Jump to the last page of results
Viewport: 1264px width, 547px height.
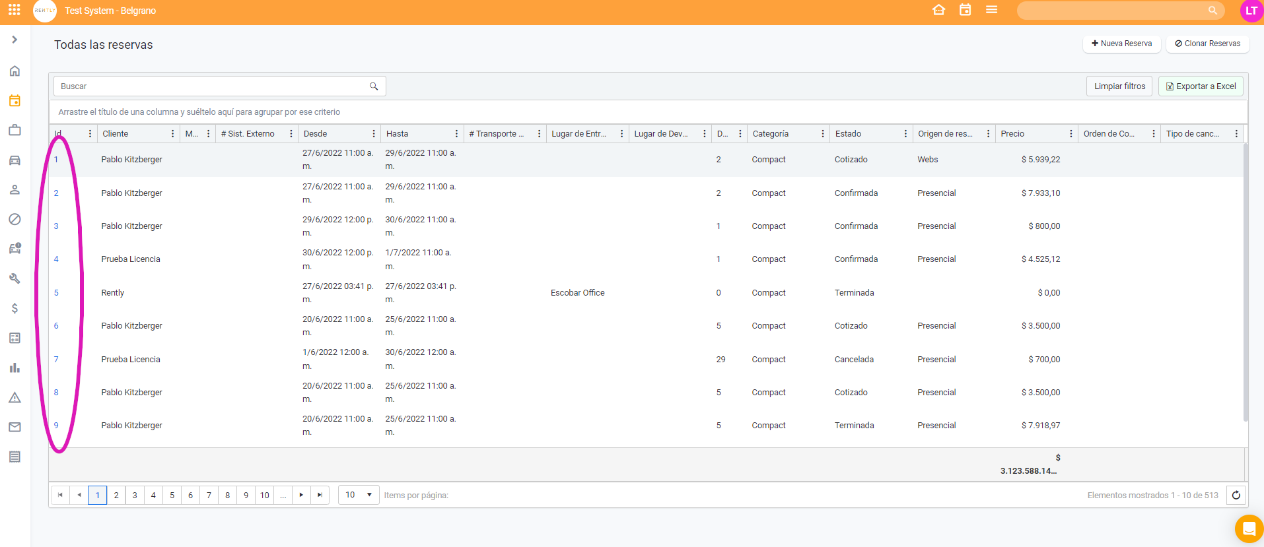click(320, 495)
